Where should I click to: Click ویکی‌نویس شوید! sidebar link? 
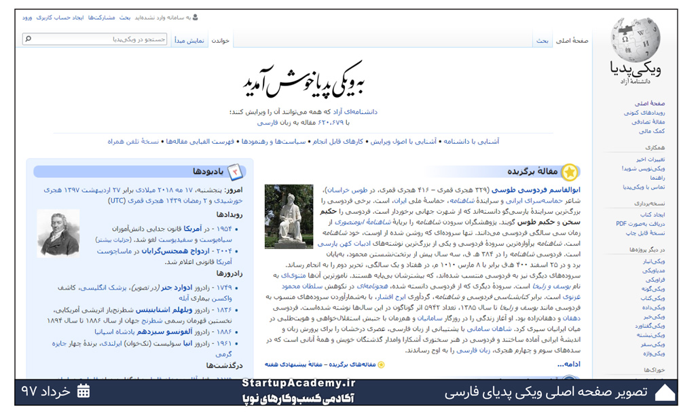point(644,169)
